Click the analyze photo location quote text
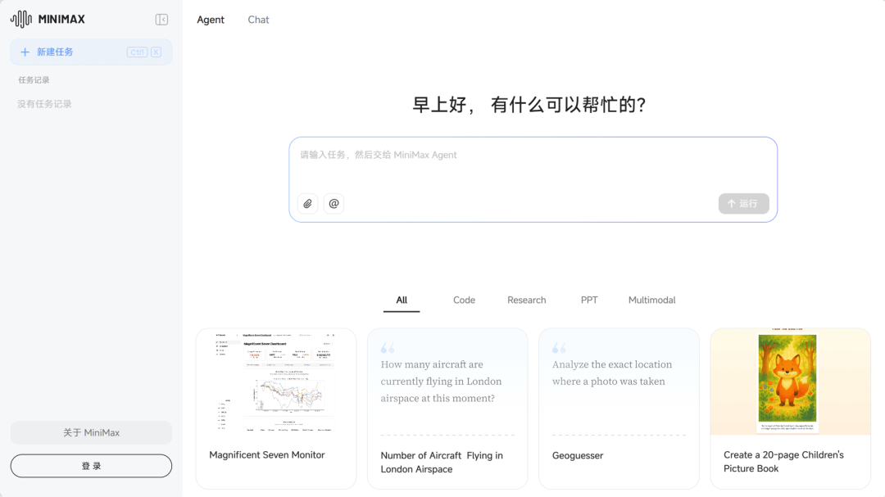The height and width of the screenshot is (497, 885). point(612,373)
